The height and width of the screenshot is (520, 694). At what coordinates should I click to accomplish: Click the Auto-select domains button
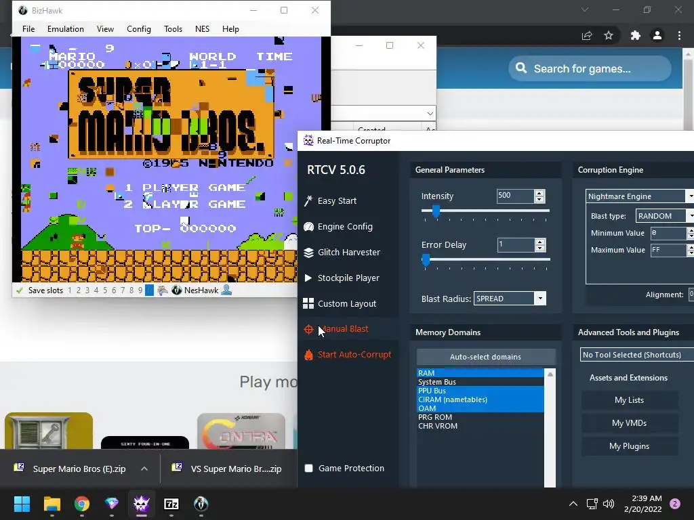pyautogui.click(x=485, y=357)
